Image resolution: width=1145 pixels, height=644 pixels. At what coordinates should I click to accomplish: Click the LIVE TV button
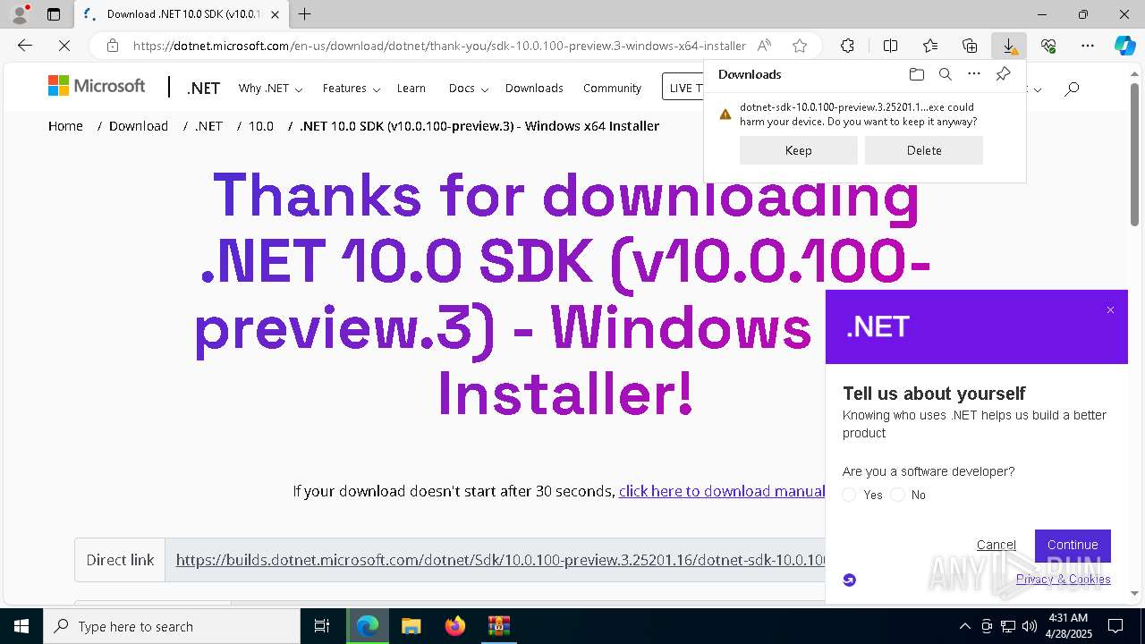(683, 88)
